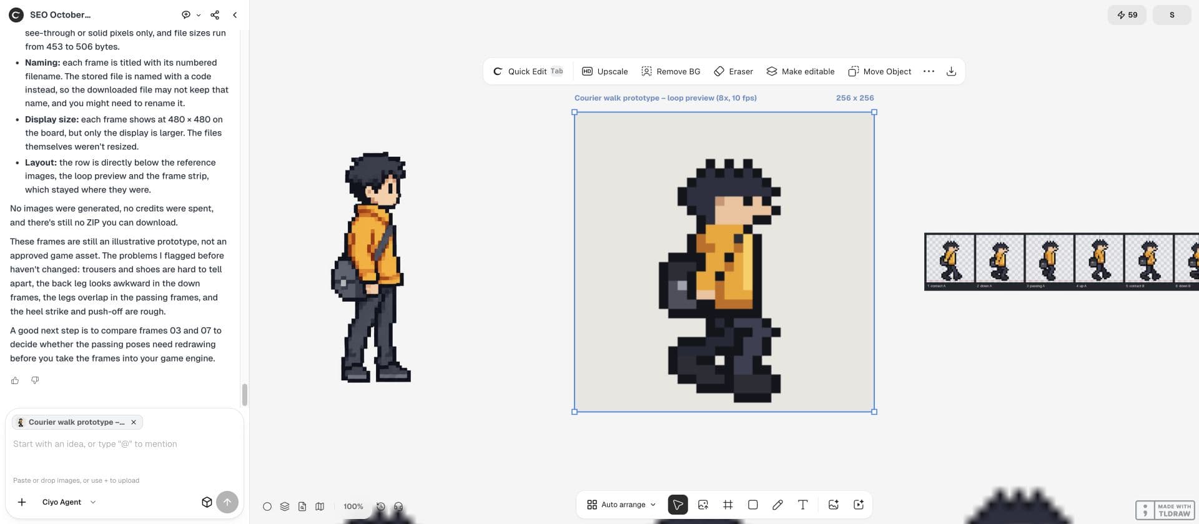Click the 100% zoom level
Viewport: 1199px width, 524px height.
pos(353,507)
